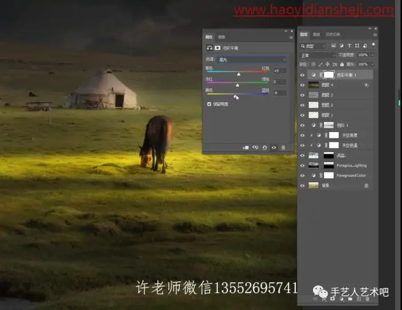Open the Properties panel menu icon
Viewport: 402px width, 310px height.
point(291,38)
